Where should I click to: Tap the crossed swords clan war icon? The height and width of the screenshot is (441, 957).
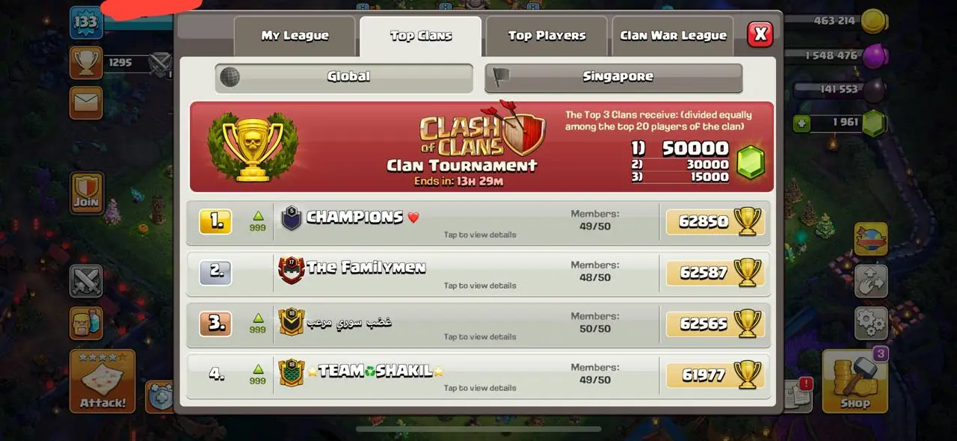point(86,281)
